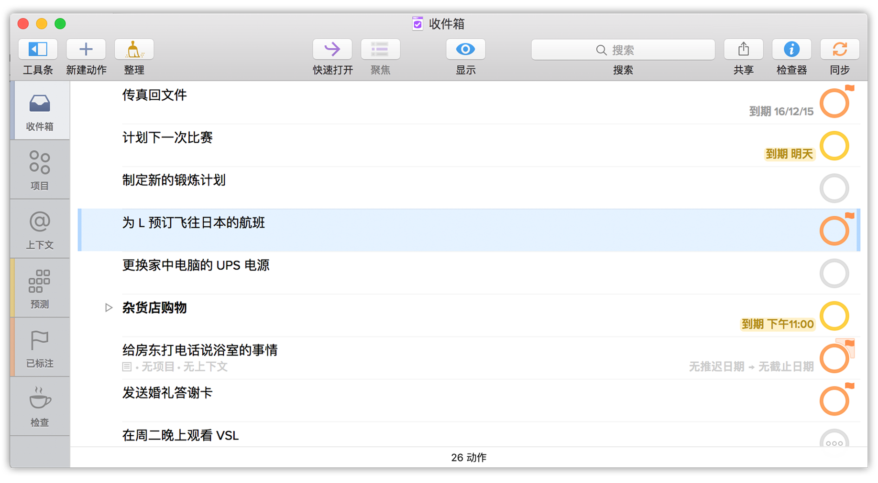
Task: Click the 到期 下午11:00 due label
Action: [777, 324]
